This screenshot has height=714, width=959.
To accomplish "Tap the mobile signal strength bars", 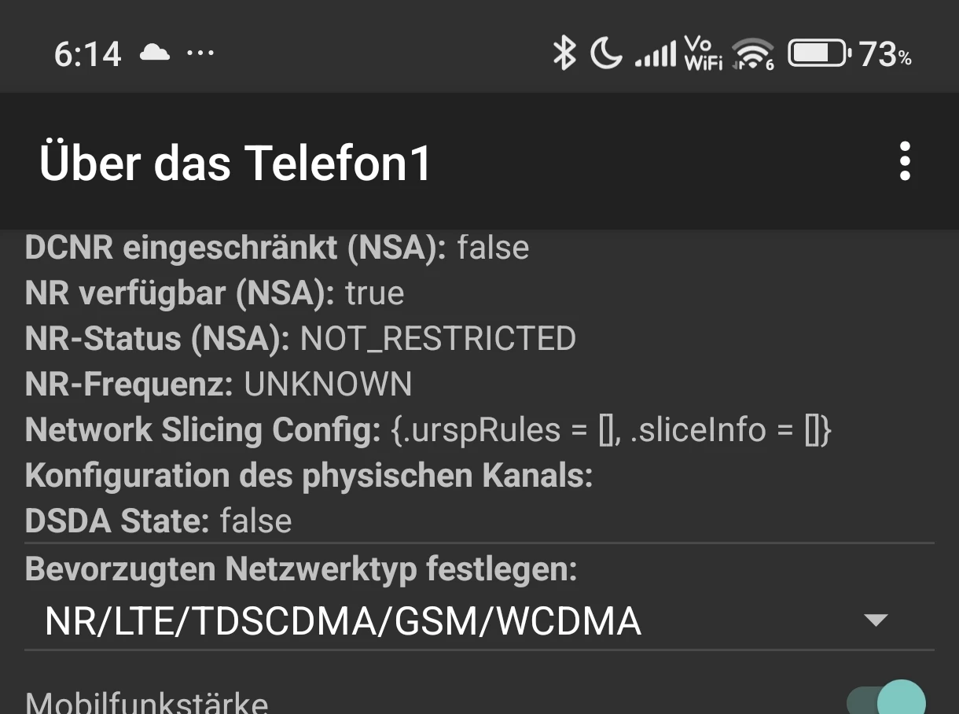I will (655, 55).
